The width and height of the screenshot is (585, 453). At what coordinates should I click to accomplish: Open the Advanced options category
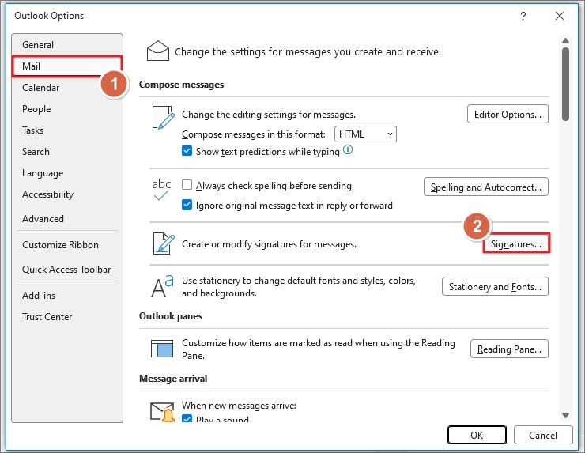pyautogui.click(x=67, y=219)
